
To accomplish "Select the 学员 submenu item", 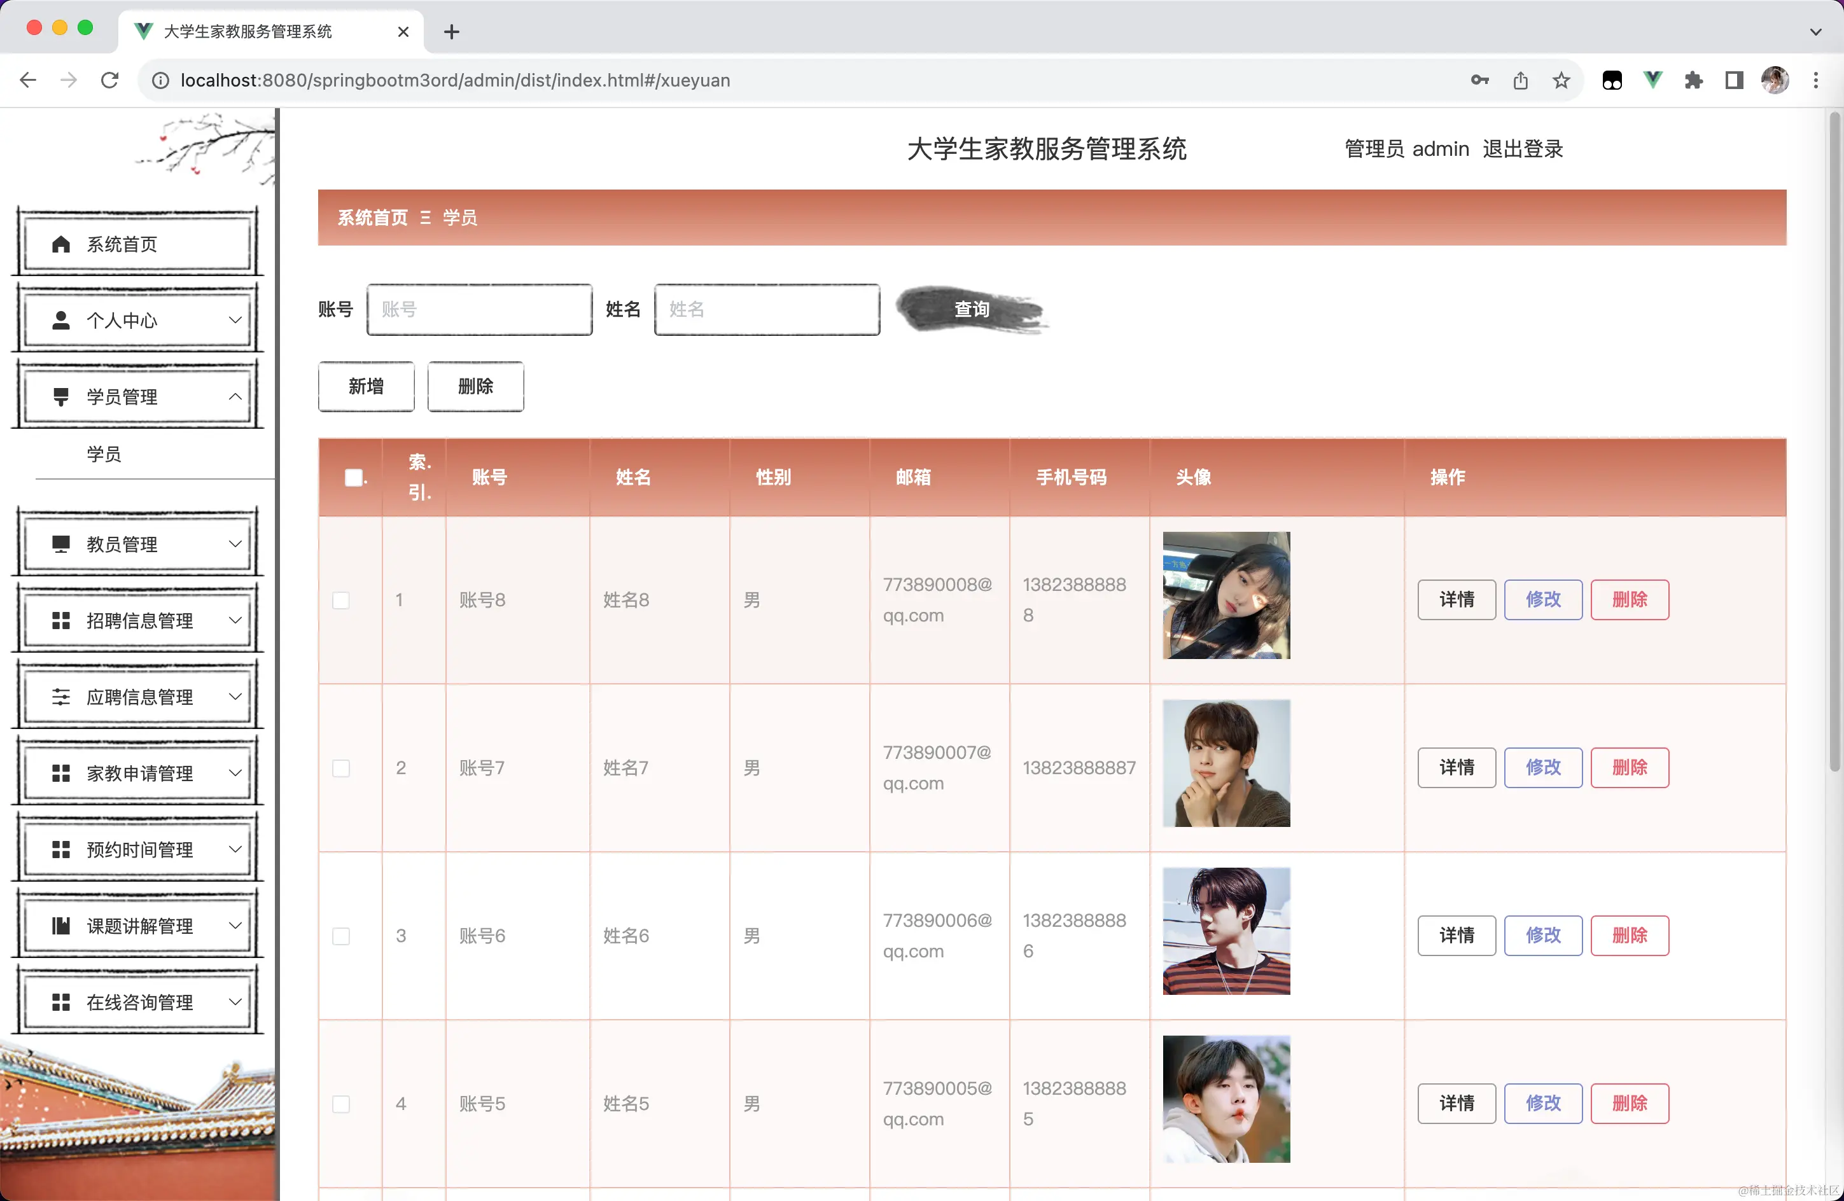I will [x=104, y=455].
